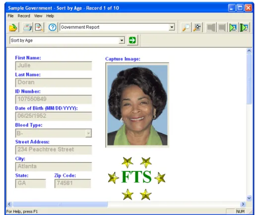Click the 'Zip Code:' label
This screenshot has height=215, width=255.
pos(65,175)
